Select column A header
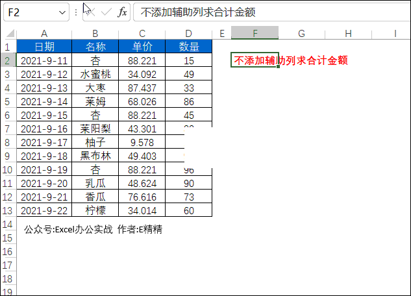This screenshot has width=411, height=296. coord(44,34)
